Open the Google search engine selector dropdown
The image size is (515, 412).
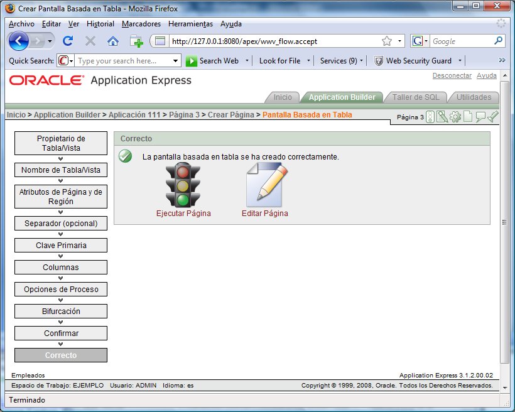click(426, 41)
